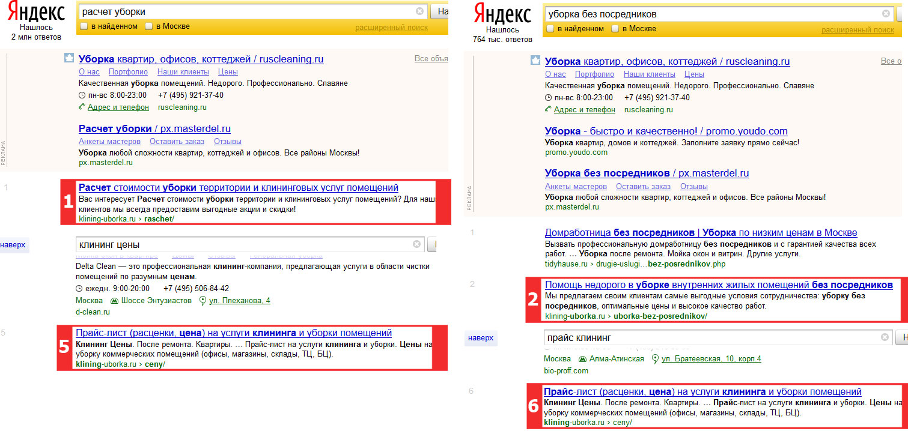Toggle 'в Москве' under 'расчет уборки' query

click(x=149, y=26)
